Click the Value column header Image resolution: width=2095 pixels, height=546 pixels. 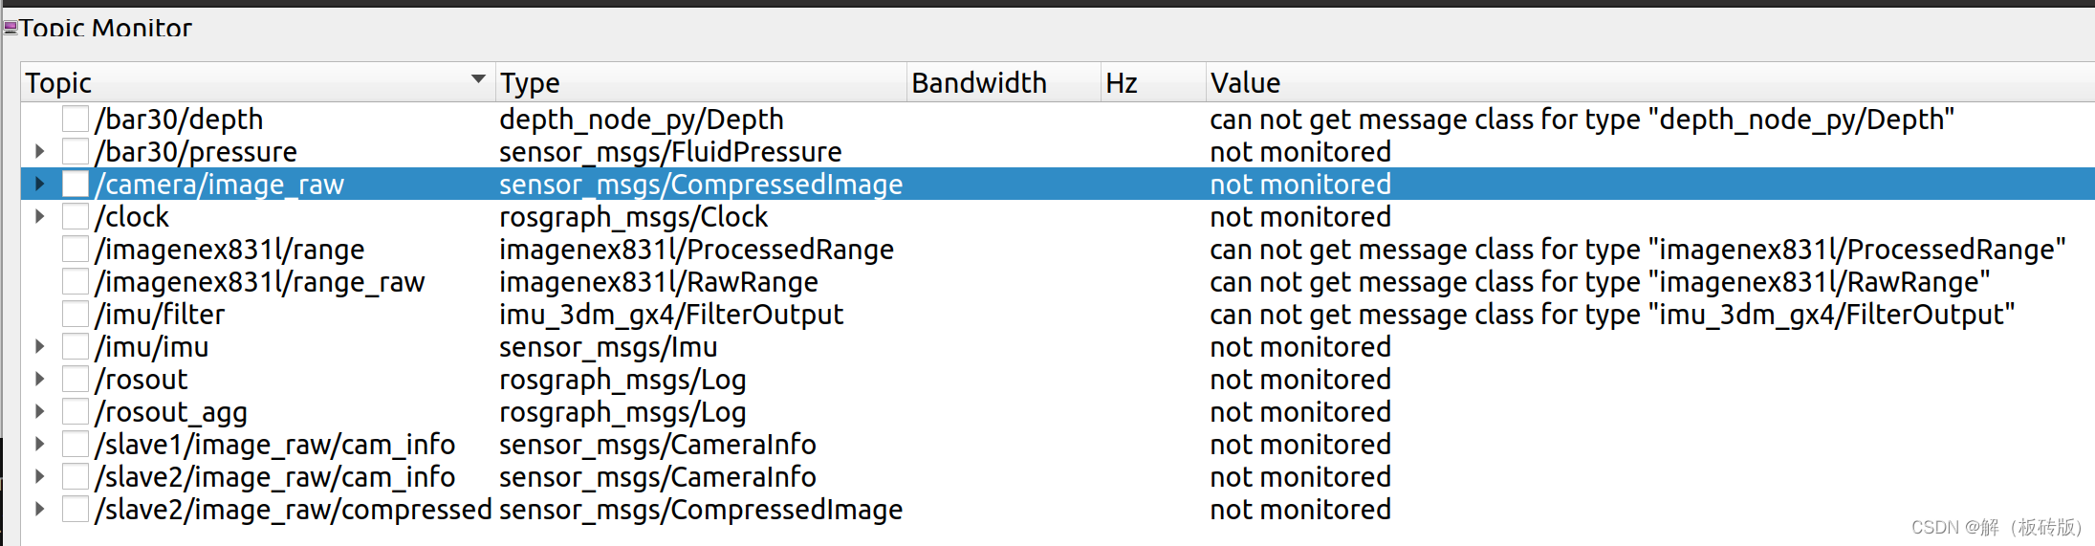pos(1650,82)
